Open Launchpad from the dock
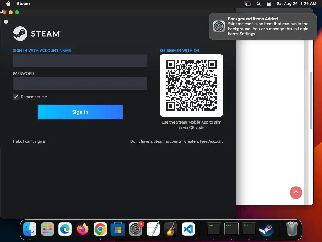Viewport: 322px width, 242px height. click(x=47, y=229)
